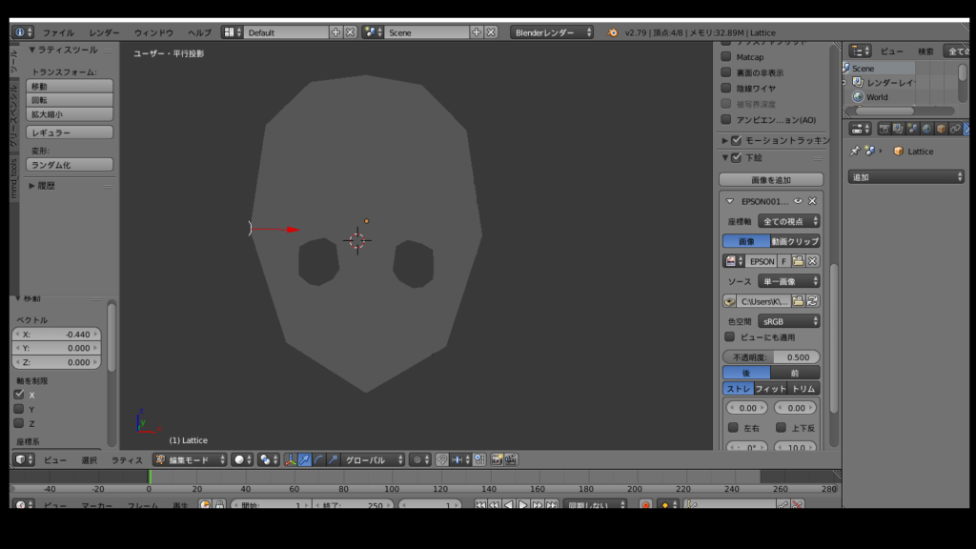Open the object properties orange cube tab
This screenshot has width=976, height=549.
tap(941, 129)
